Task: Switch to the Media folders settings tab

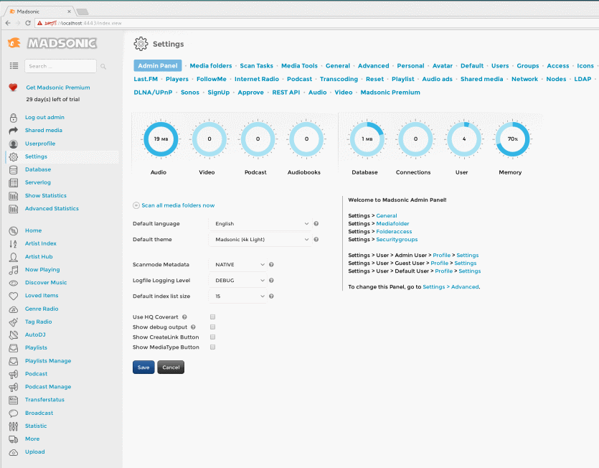Action: point(210,66)
